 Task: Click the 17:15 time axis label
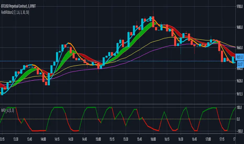click(222, 139)
